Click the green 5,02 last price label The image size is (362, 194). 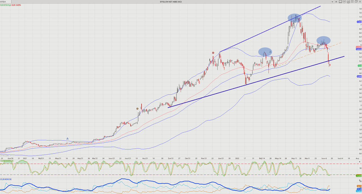(x=359, y=65)
